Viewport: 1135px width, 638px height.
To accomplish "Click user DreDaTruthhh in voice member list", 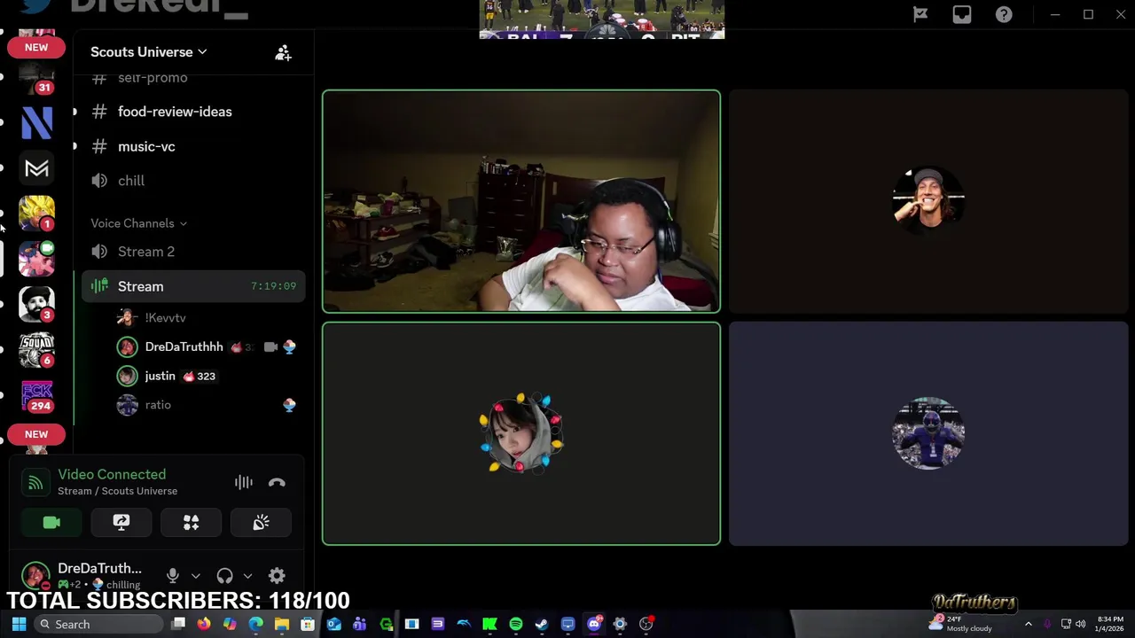I will [184, 346].
